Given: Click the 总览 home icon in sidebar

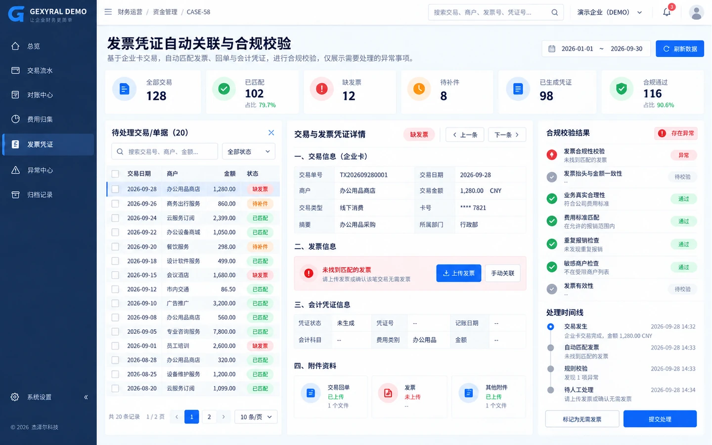Looking at the screenshot, I should click(x=15, y=46).
